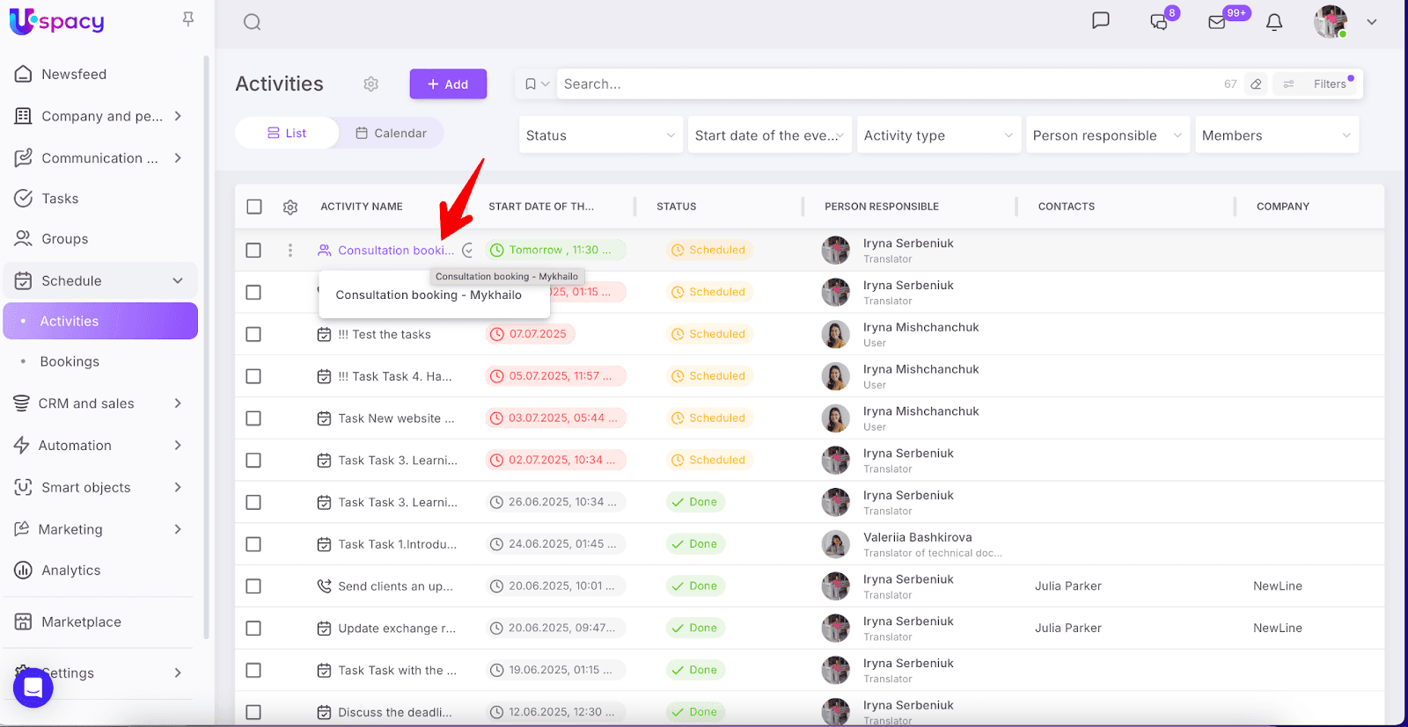Viewport: 1408px width, 727px height.
Task: Switch to the Calendar view tab
Action: pyautogui.click(x=391, y=134)
